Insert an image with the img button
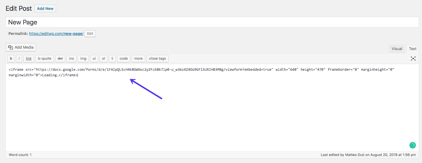This screenshot has height=163, width=422. tap(83, 59)
